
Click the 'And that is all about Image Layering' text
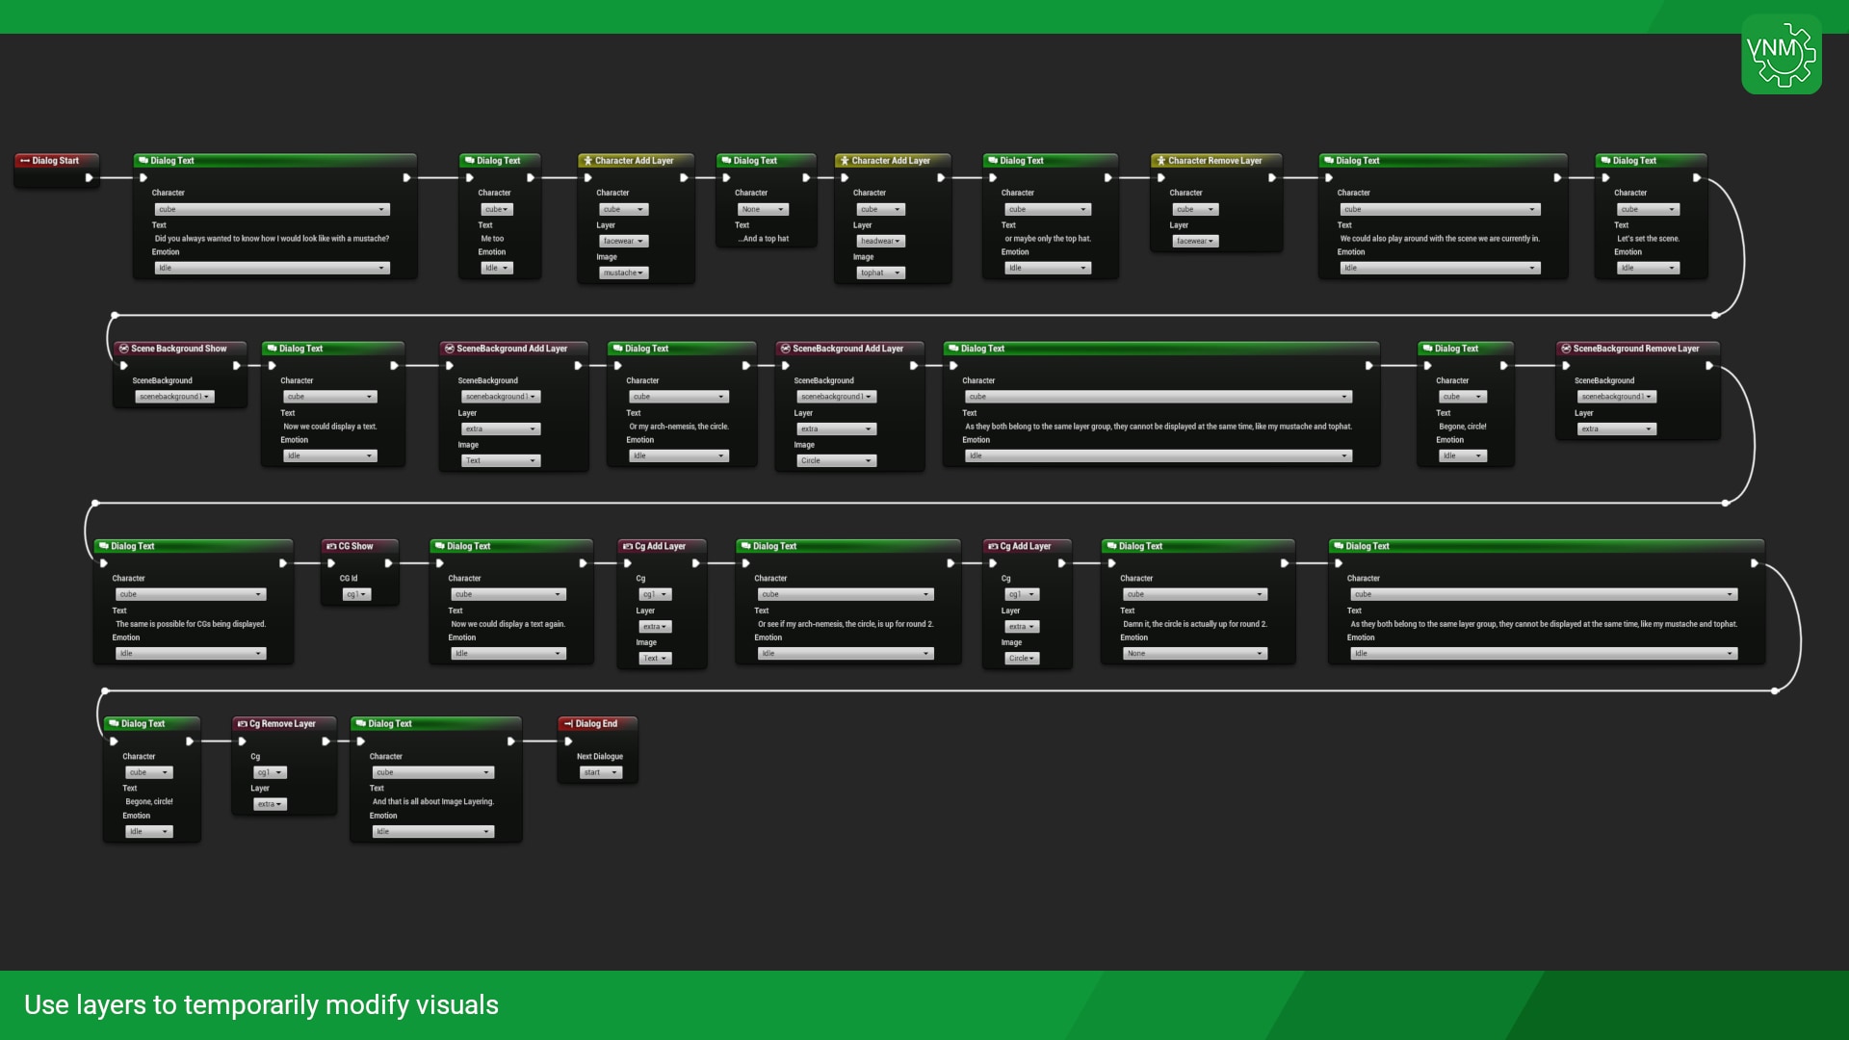click(432, 802)
